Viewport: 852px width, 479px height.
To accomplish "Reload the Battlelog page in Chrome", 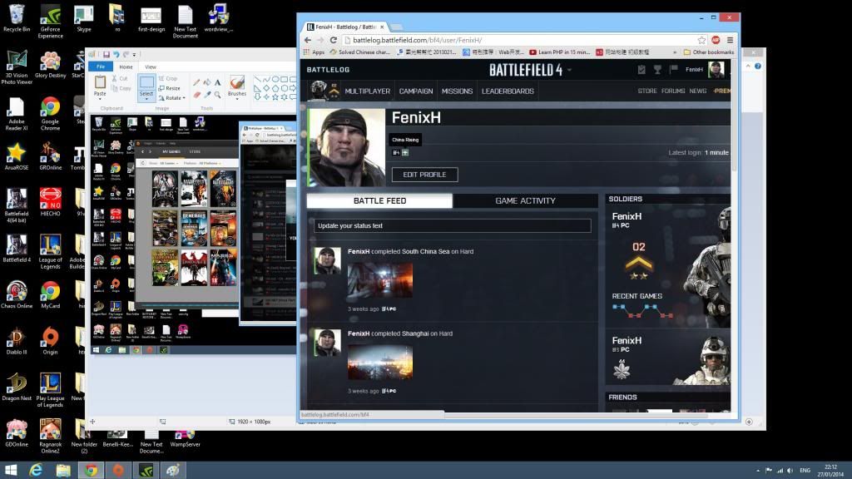I will 333,40.
